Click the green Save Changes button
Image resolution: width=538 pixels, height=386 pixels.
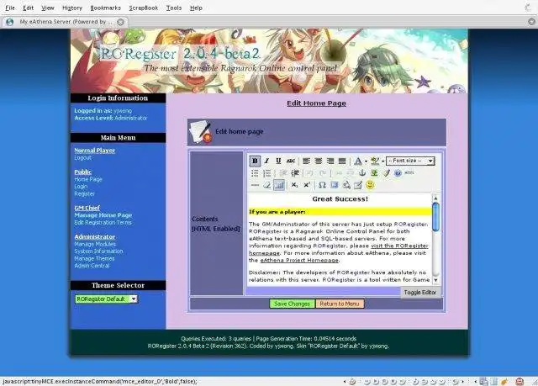(292, 304)
